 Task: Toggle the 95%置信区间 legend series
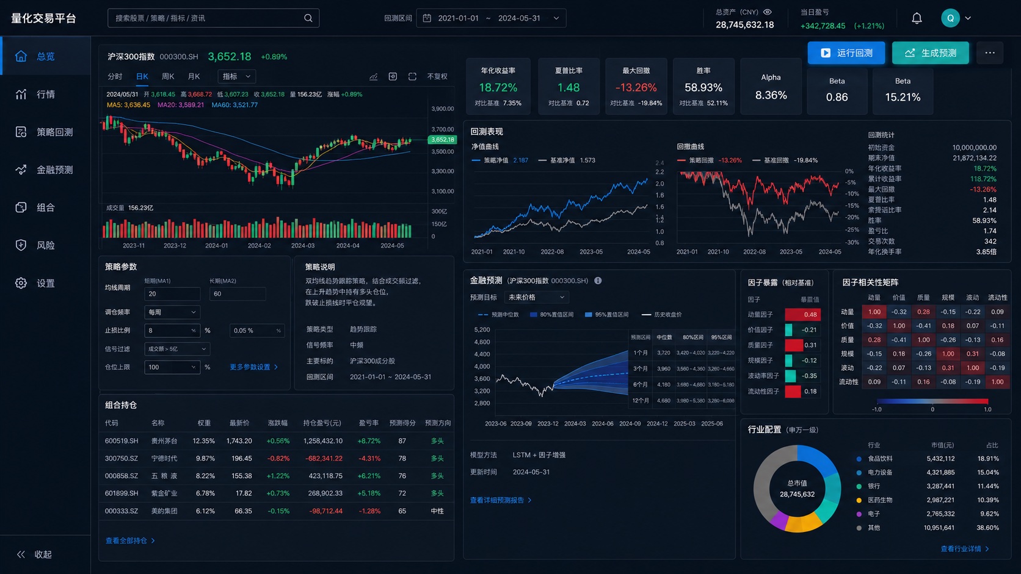click(606, 315)
